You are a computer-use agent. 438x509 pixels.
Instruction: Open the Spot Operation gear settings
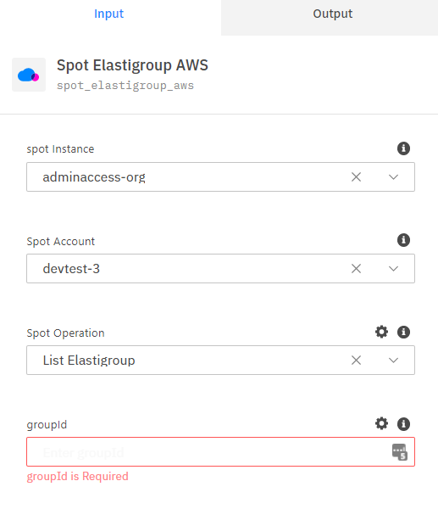[x=381, y=332]
